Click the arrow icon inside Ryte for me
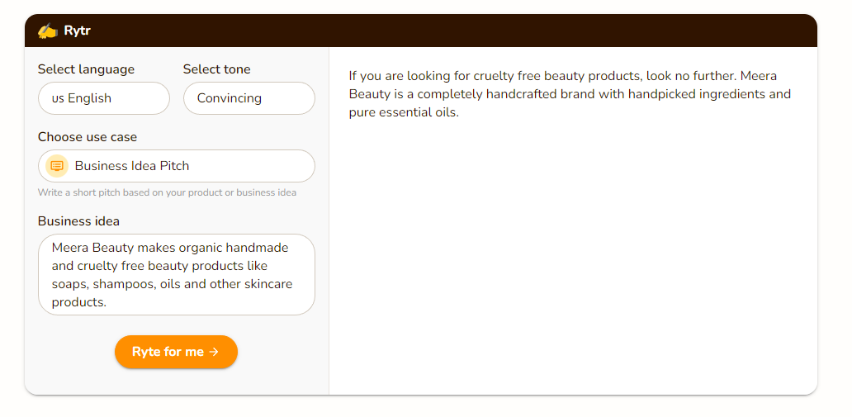The height and width of the screenshot is (417, 852). (214, 352)
